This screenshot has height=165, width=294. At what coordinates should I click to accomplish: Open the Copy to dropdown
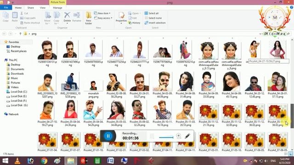click(57, 18)
